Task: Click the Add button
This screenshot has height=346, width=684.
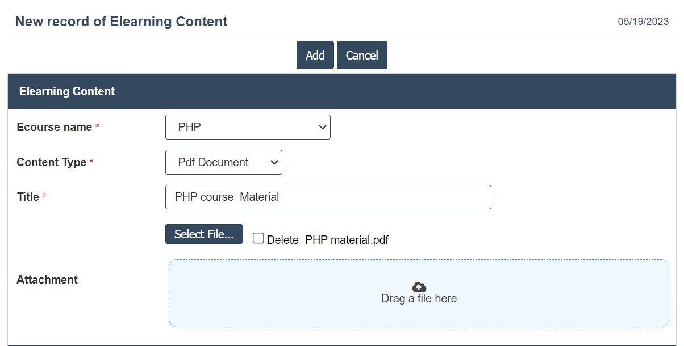Action: pyautogui.click(x=315, y=55)
